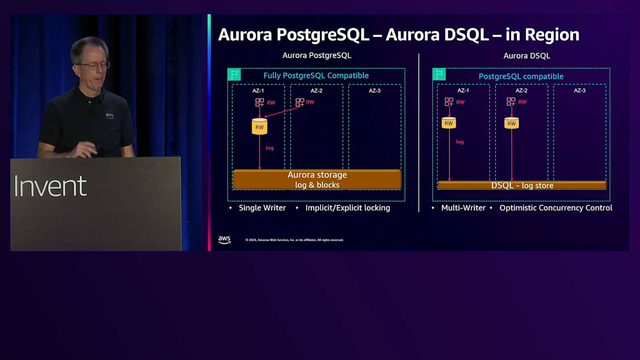640x360 pixels.
Task: Click the Aurora storage log & blocks bar
Action: [317, 179]
